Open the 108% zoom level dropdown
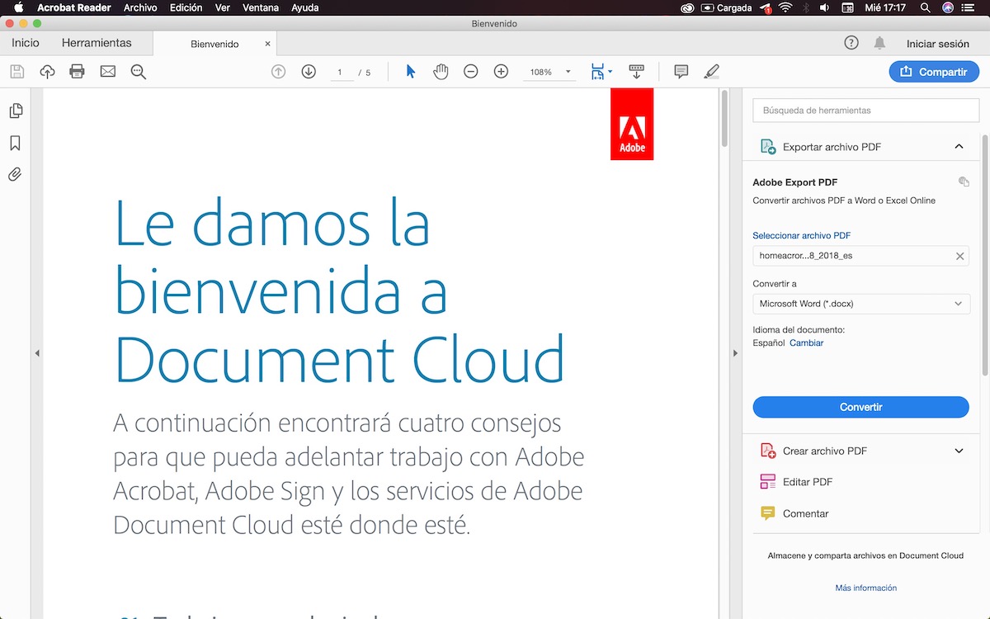This screenshot has height=619, width=990. point(549,72)
